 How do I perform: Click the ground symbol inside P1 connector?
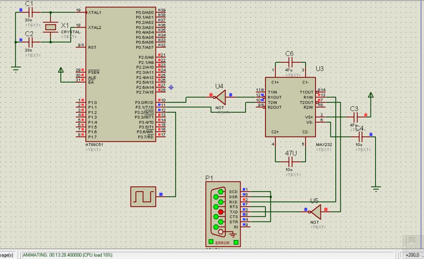pos(232,235)
